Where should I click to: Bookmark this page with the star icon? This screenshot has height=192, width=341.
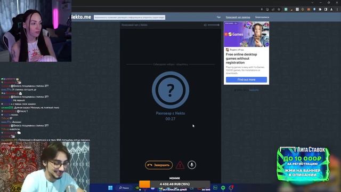279,10
